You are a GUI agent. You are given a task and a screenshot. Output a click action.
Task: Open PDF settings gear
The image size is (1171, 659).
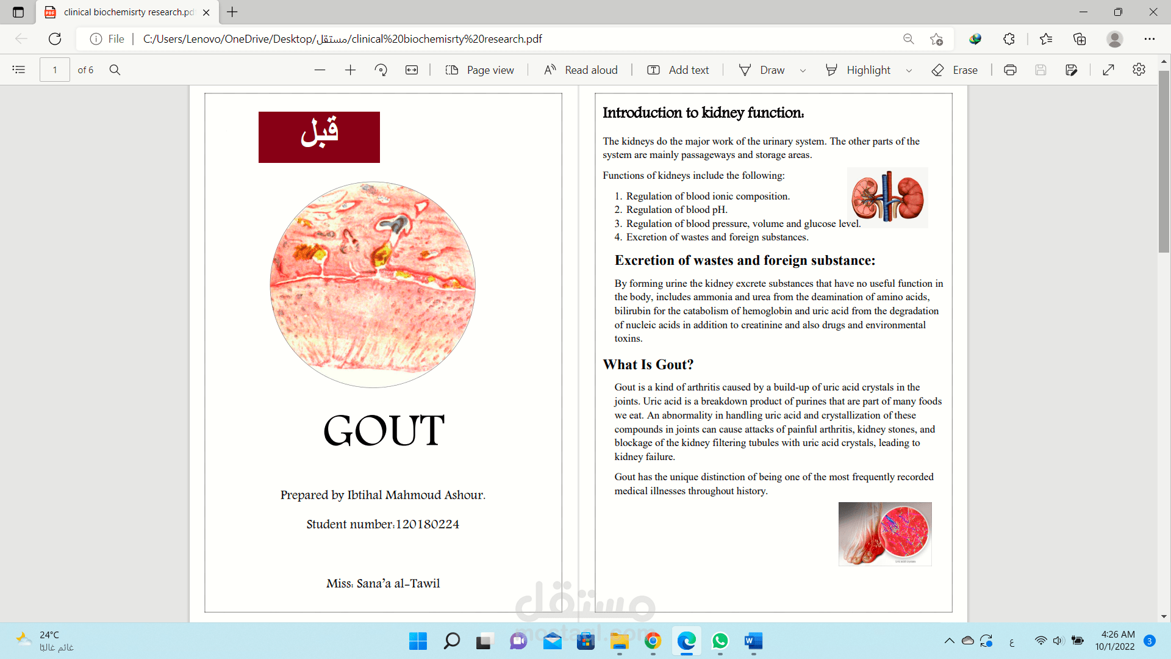(x=1139, y=70)
